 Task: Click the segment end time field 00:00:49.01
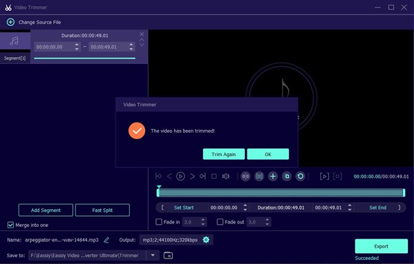click(111, 47)
